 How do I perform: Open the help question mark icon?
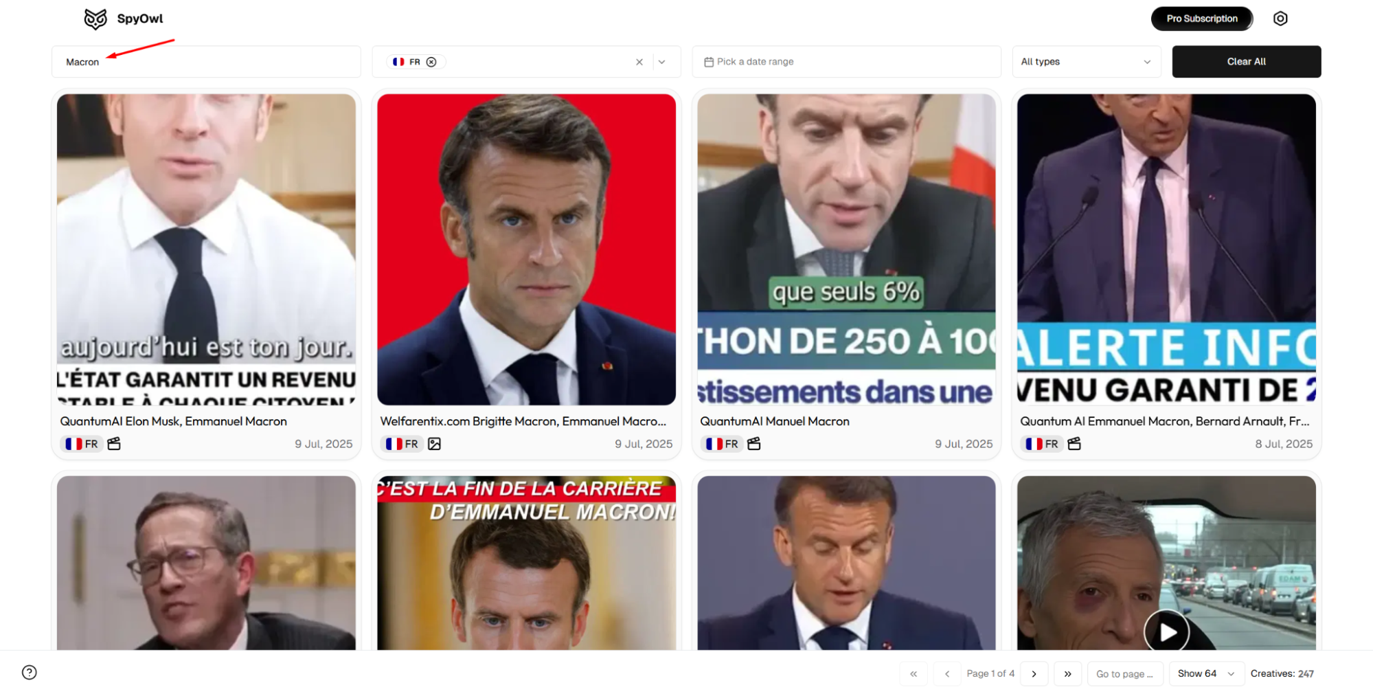30,673
